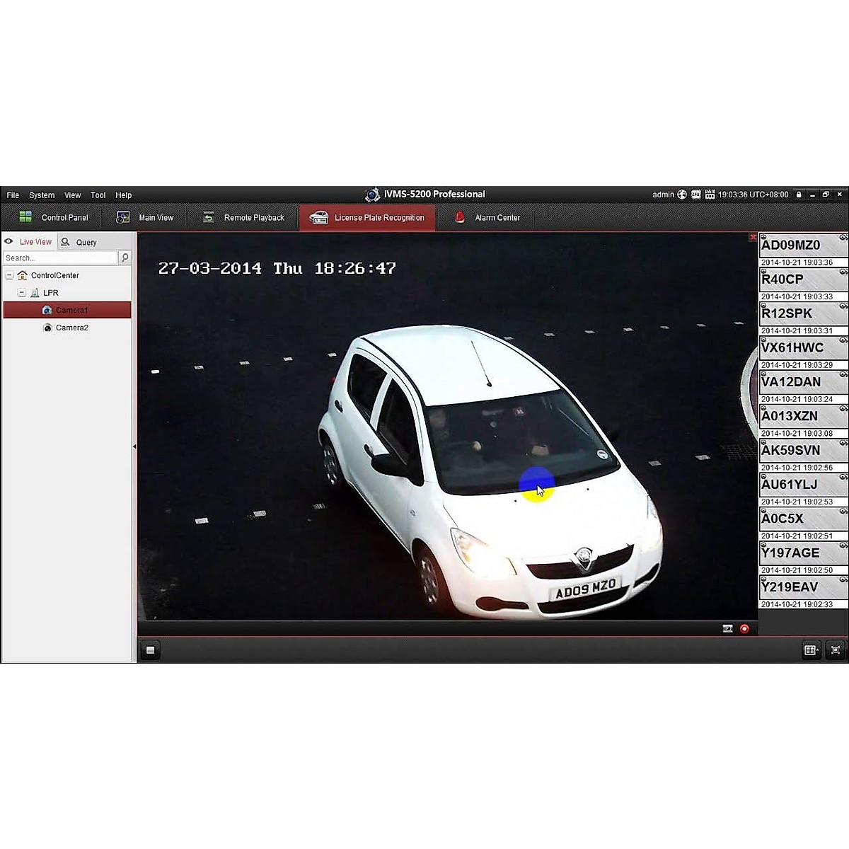This screenshot has height=849, width=849.
Task: Close the video pane with red X
Action: (752, 238)
